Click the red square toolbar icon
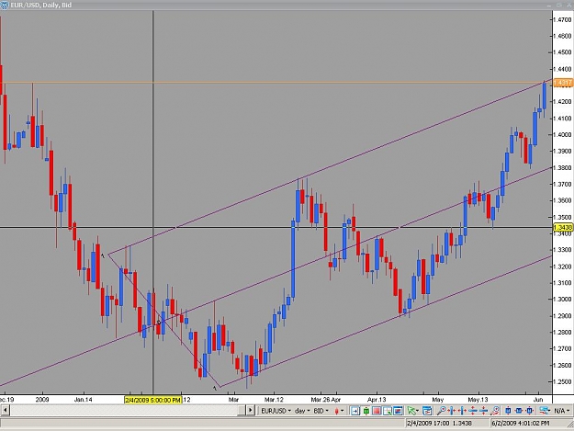 (377, 411)
